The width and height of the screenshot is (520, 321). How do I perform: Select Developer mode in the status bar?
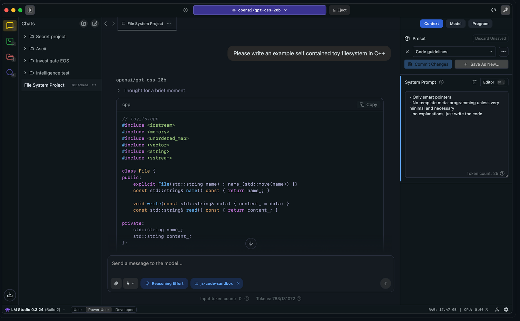tap(124, 310)
